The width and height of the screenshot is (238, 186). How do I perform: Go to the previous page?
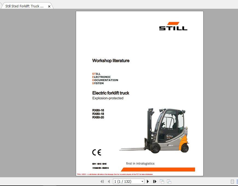point(109,181)
